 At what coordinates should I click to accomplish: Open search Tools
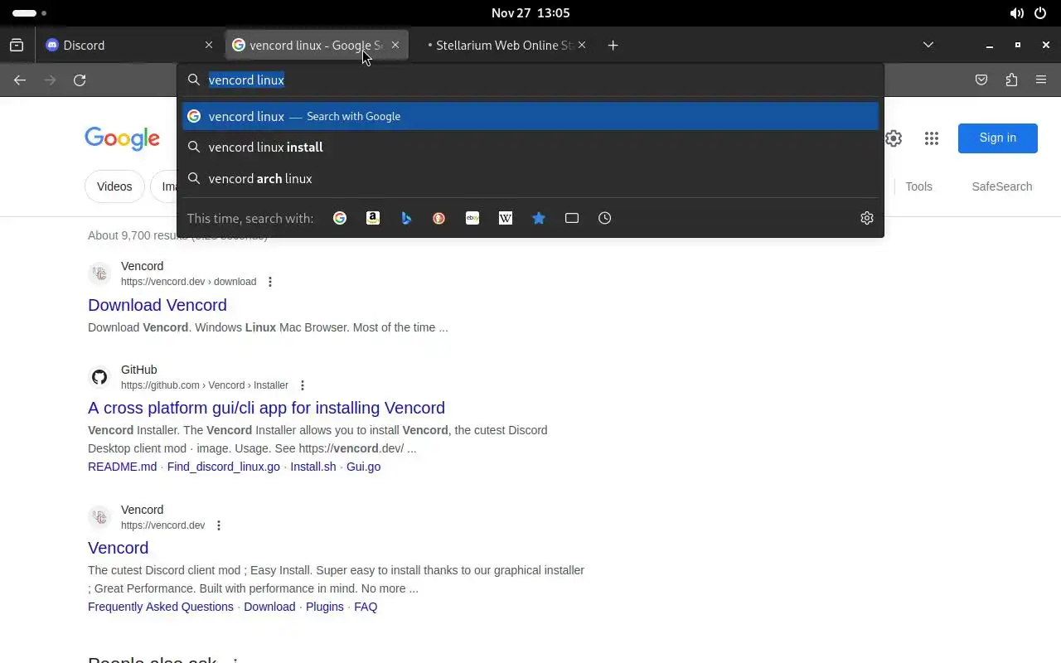[918, 186]
